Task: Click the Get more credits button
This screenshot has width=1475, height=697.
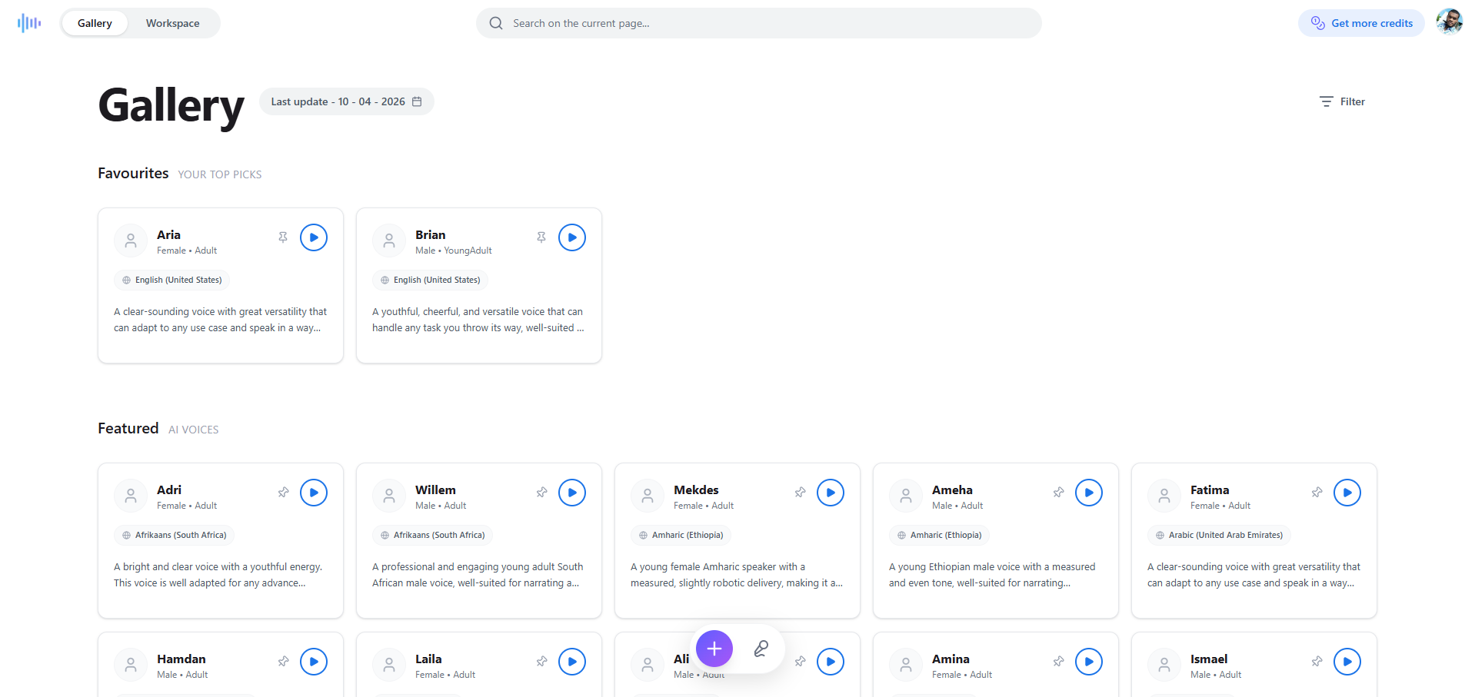Action: tap(1361, 23)
